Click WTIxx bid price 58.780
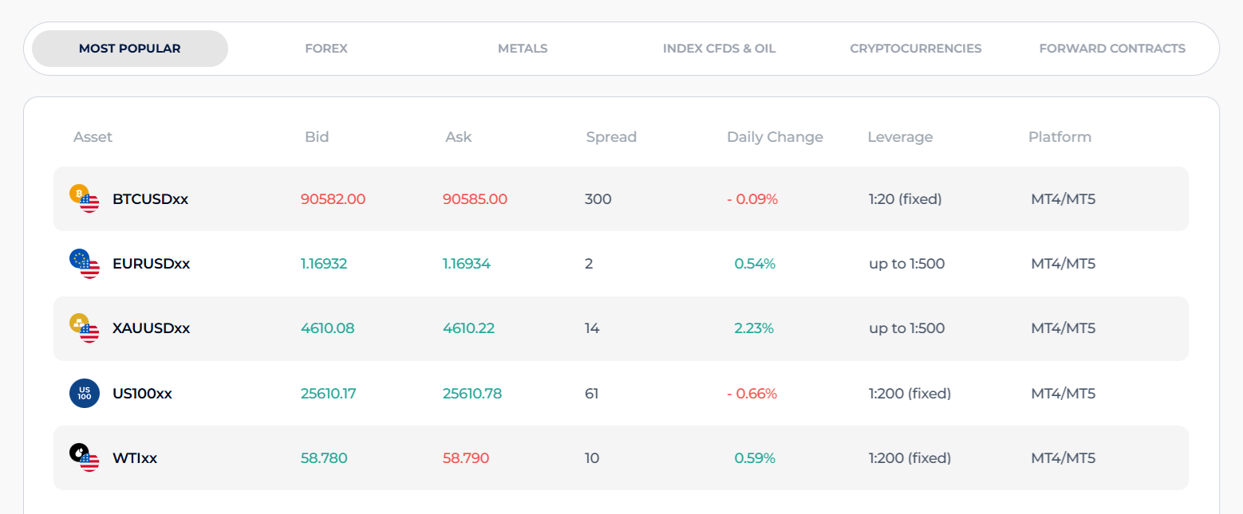Viewport: 1243px width, 514px height. click(324, 458)
